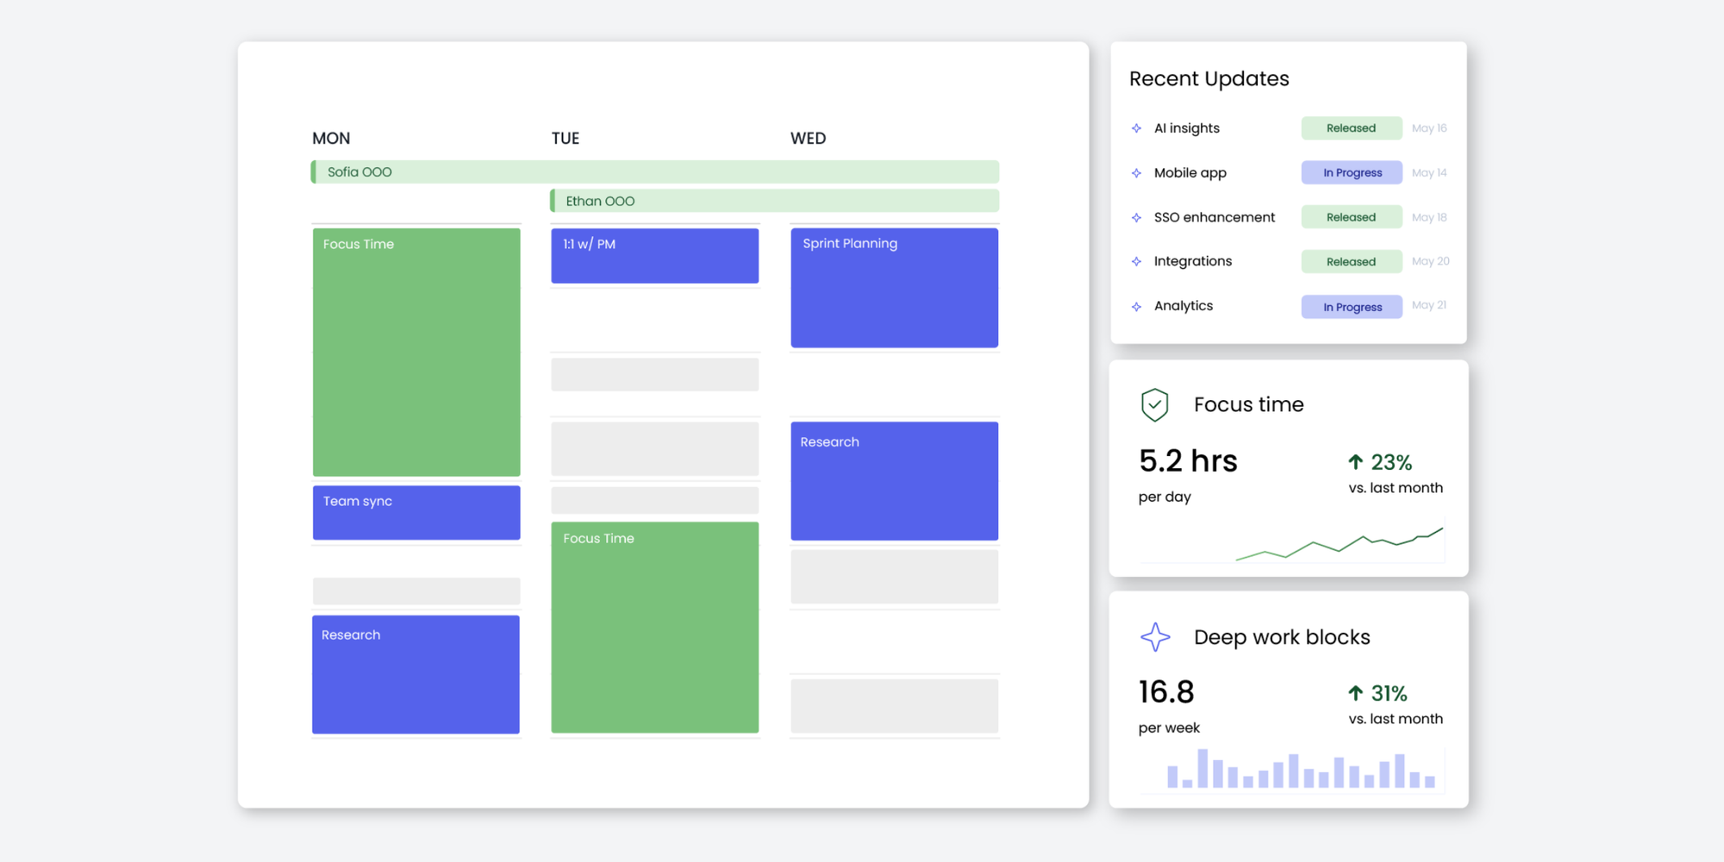The image size is (1724, 862).
Task: Click the green up arrow next to 31%
Action: click(1356, 693)
